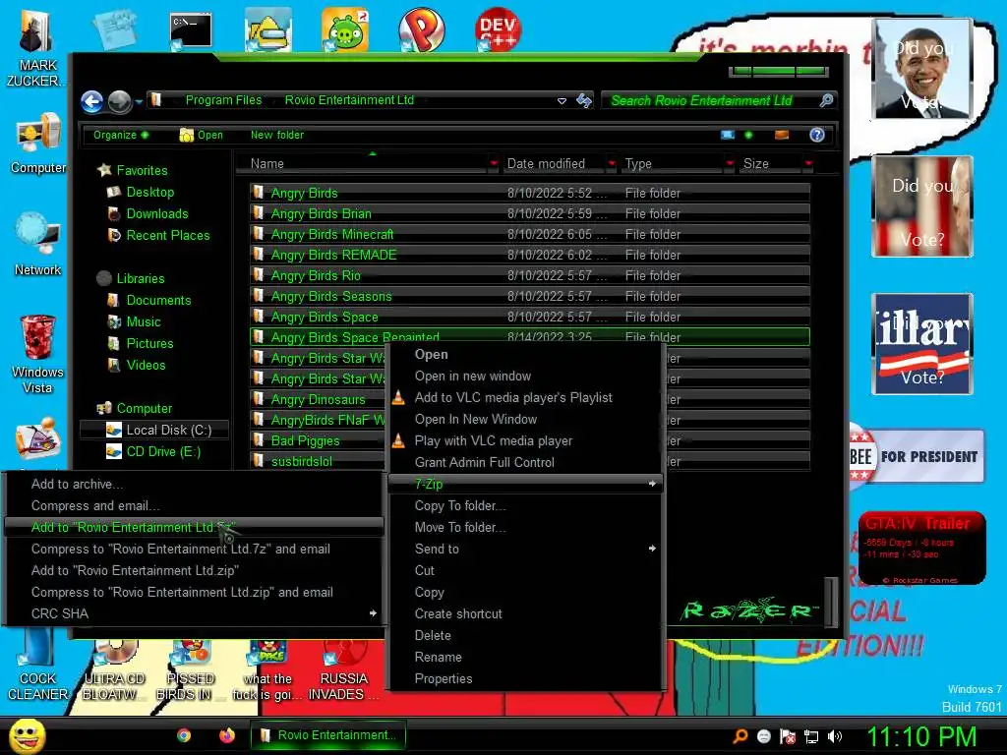Click the Help question mark icon
1007x755 pixels.
[817, 135]
